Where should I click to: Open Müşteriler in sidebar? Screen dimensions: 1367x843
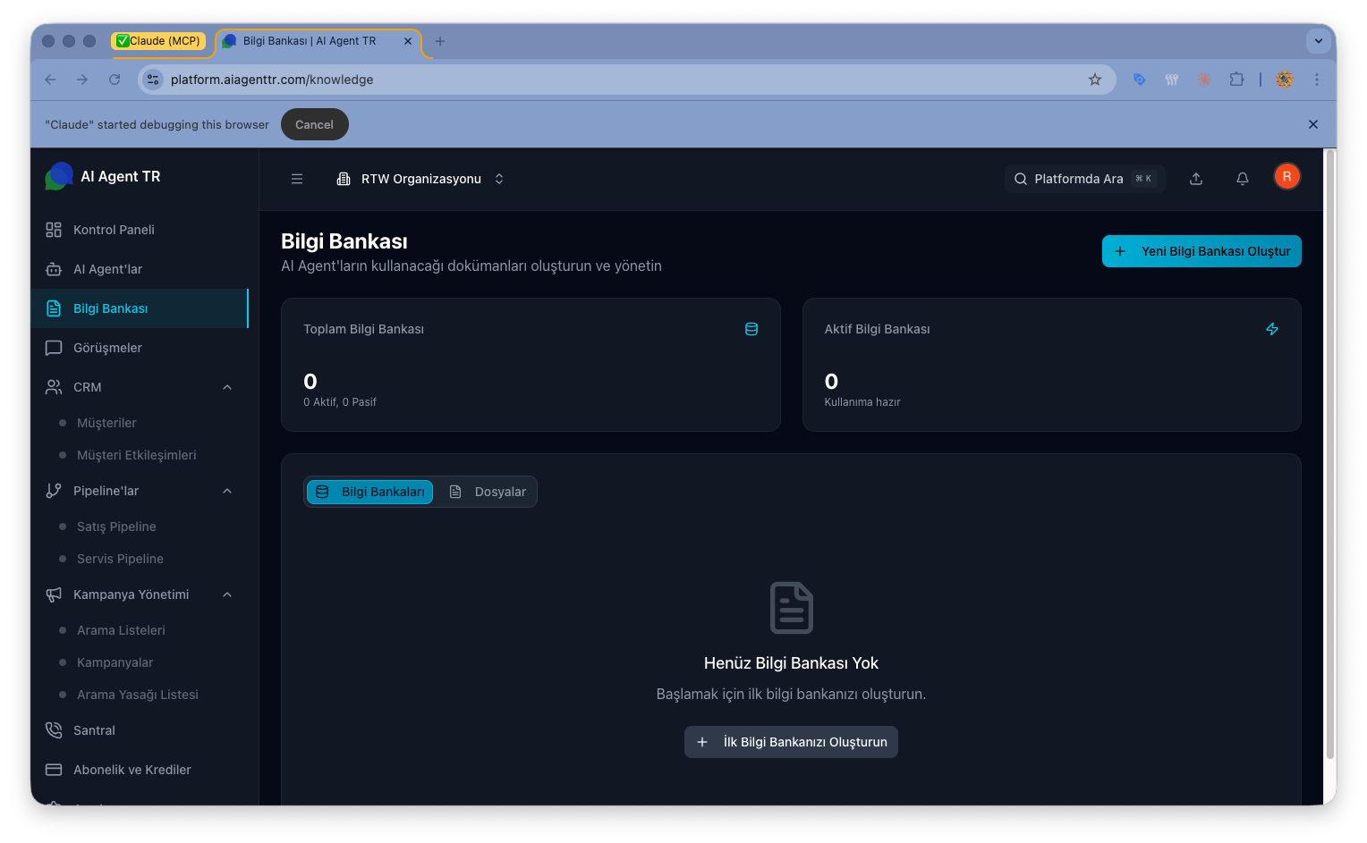click(x=106, y=423)
